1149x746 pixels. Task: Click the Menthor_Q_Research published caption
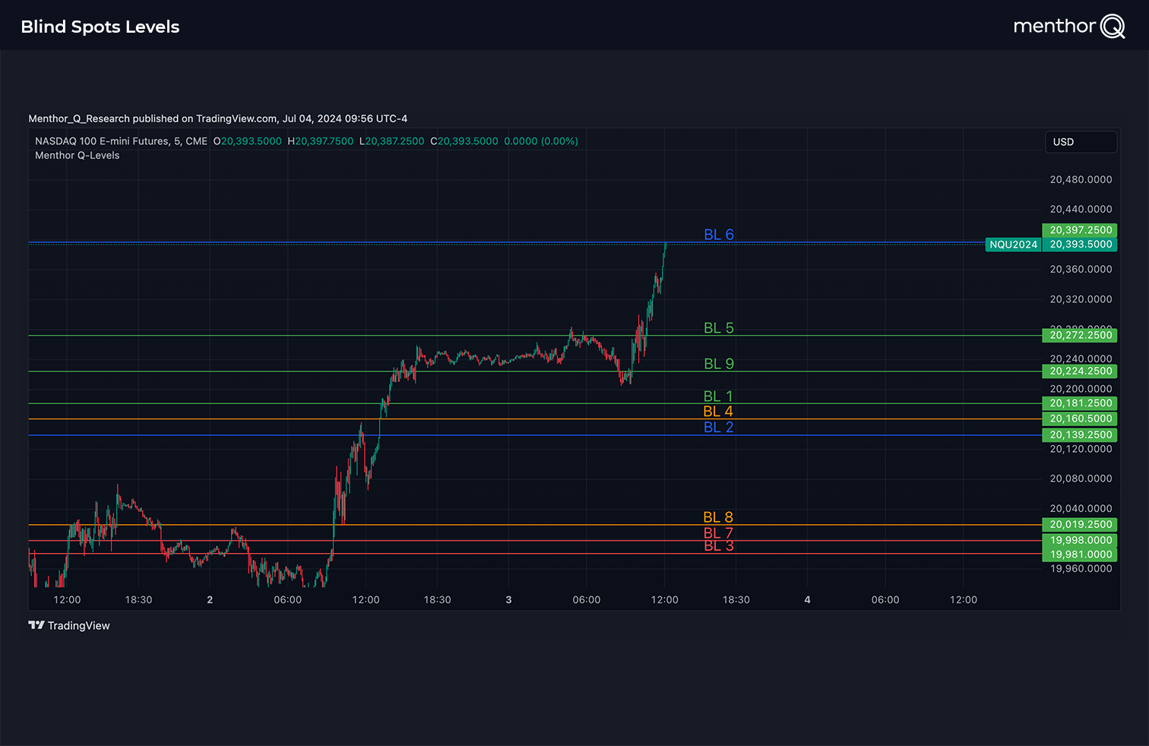[218, 119]
